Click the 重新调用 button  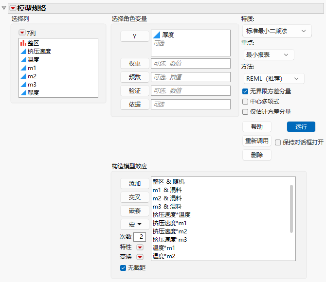pyautogui.click(x=257, y=141)
